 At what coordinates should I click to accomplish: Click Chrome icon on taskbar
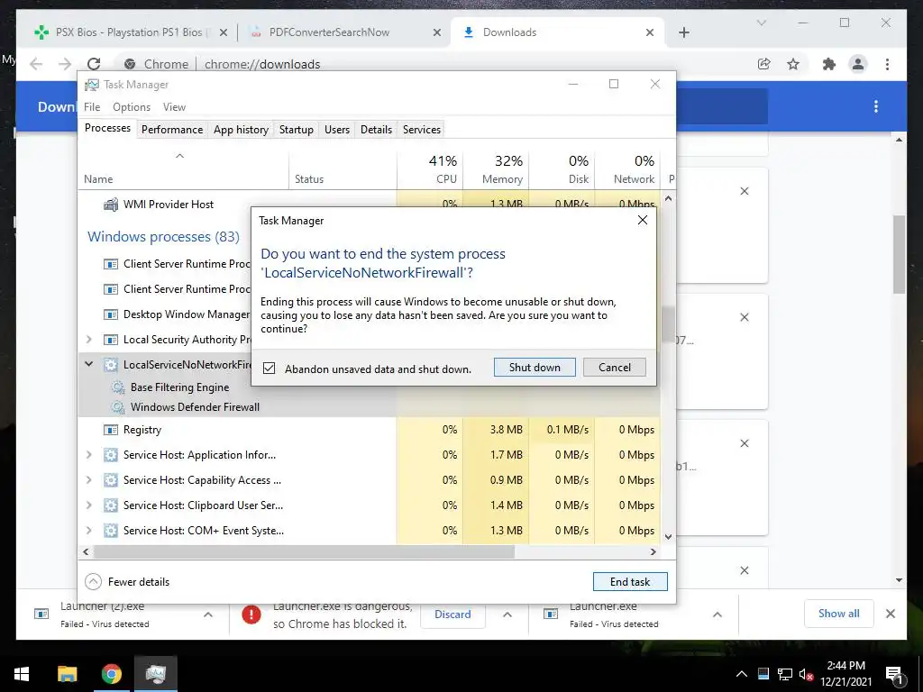click(111, 674)
